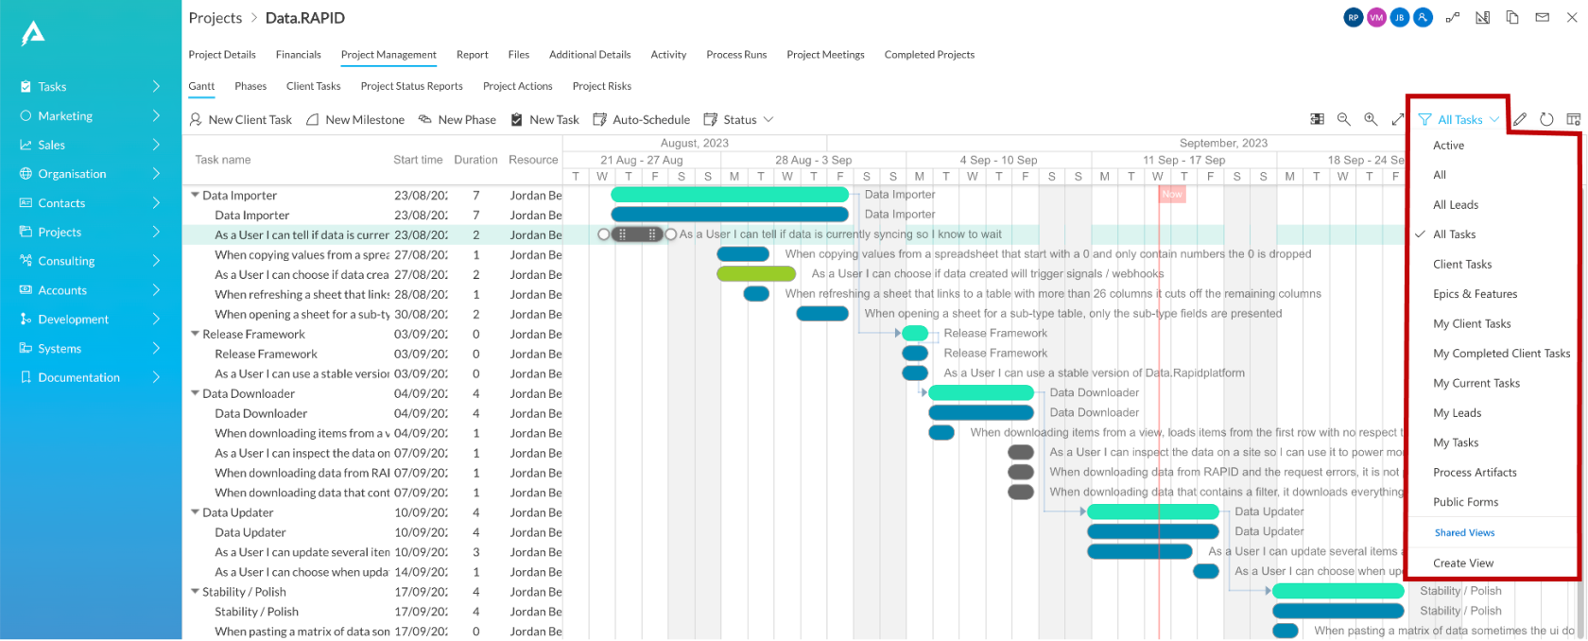Select Process Artifacts view
The height and width of the screenshot is (641, 1588).
(1475, 473)
